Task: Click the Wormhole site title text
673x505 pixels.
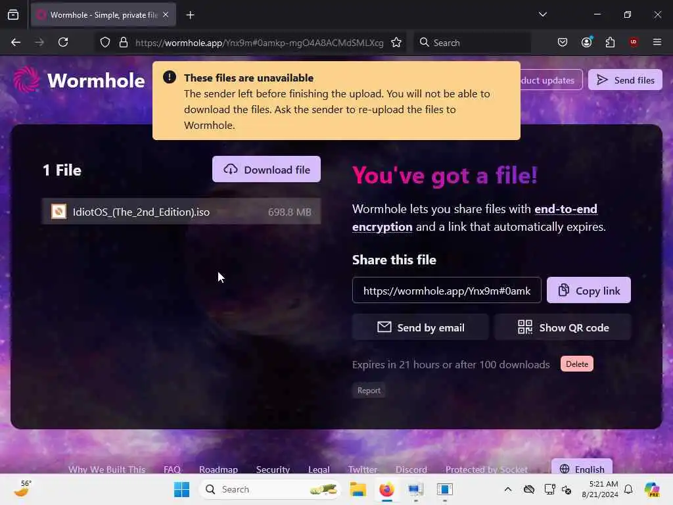Action: [96, 81]
